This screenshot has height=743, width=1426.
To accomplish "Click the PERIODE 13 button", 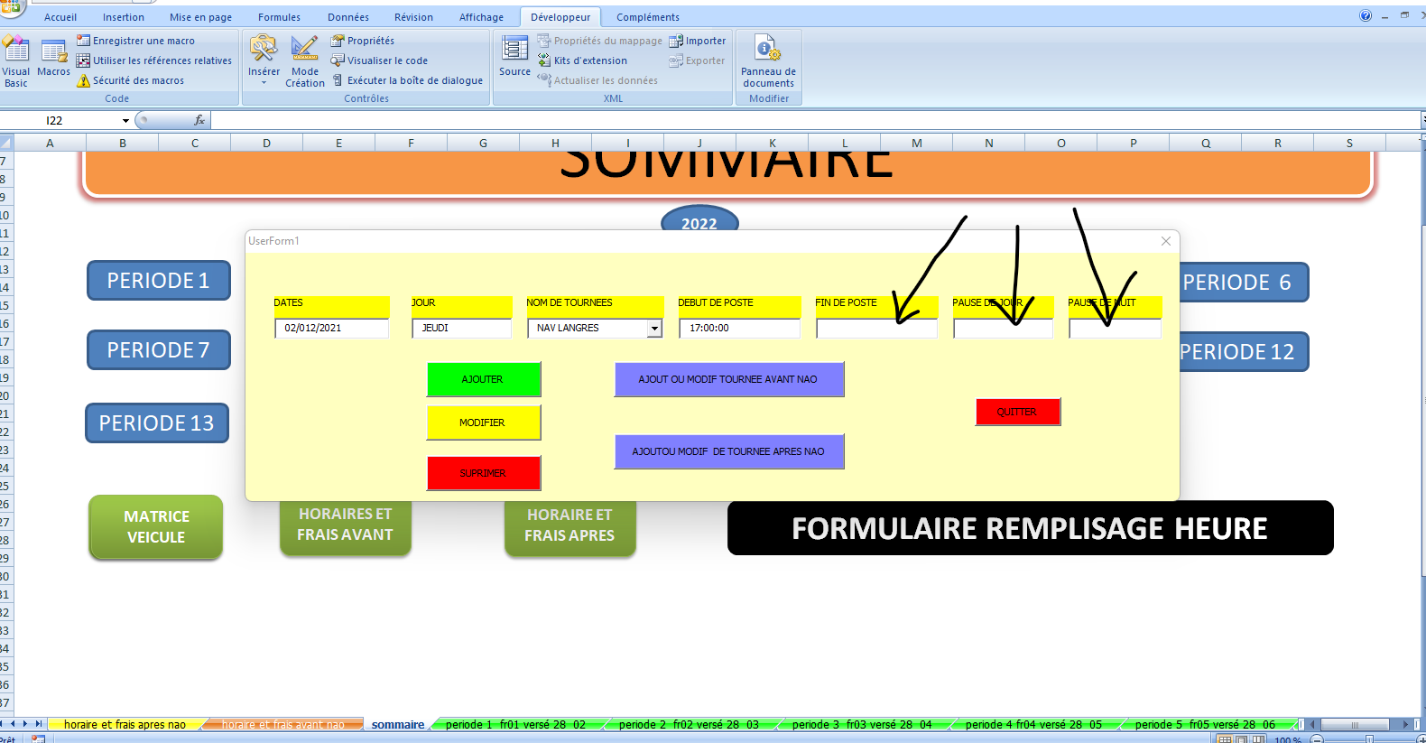I will click(157, 423).
